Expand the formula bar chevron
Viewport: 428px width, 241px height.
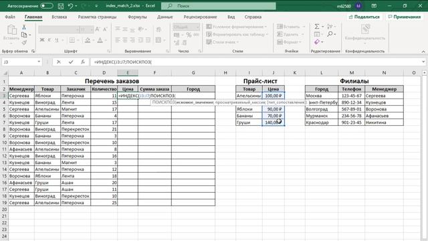[423, 62]
